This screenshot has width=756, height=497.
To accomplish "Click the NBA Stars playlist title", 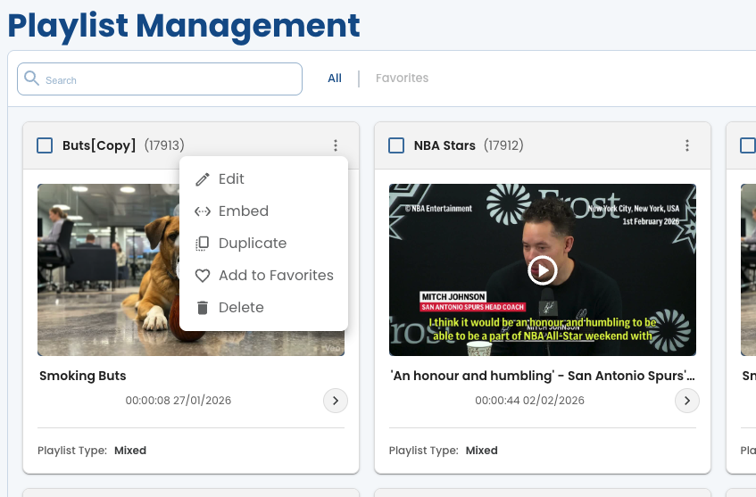I will [x=444, y=145].
